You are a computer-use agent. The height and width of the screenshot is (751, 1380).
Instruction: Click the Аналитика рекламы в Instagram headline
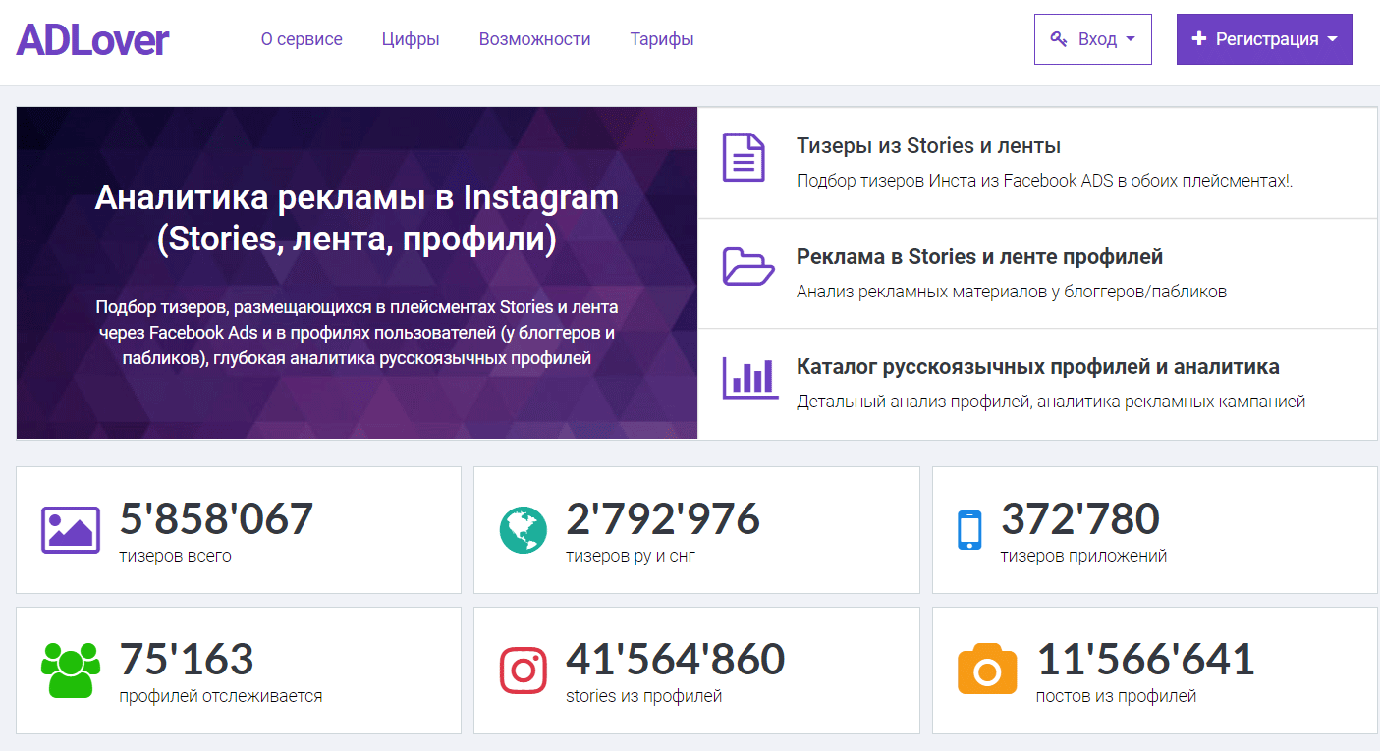[x=357, y=218]
